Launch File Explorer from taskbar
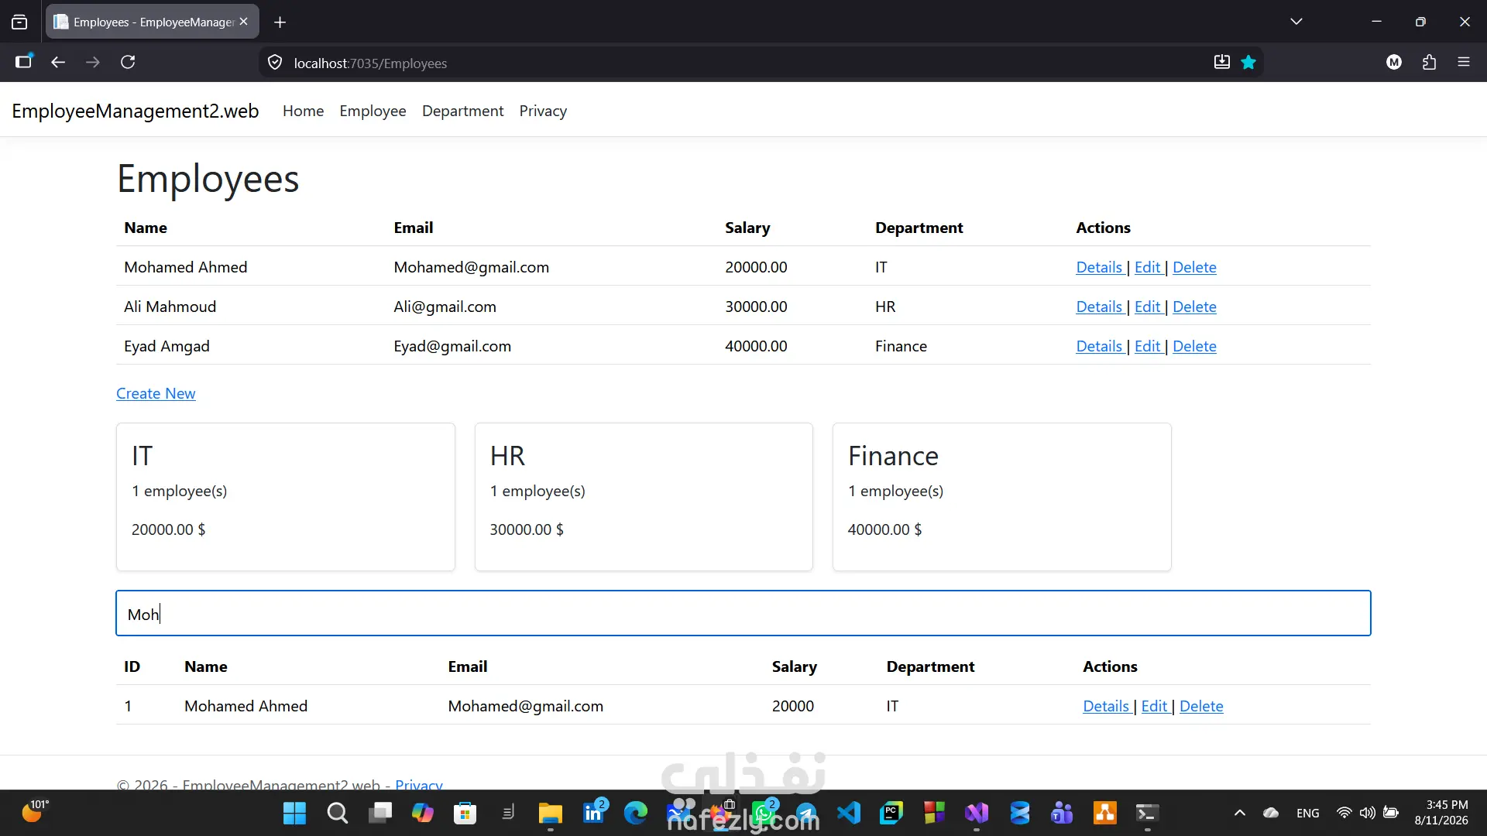The image size is (1487, 836). click(x=551, y=813)
